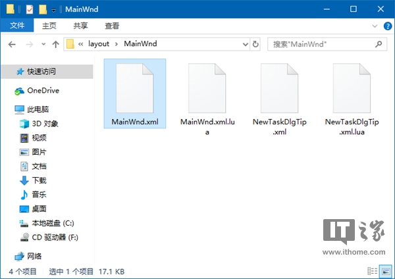Go up one folder level arrow

coord(55,45)
